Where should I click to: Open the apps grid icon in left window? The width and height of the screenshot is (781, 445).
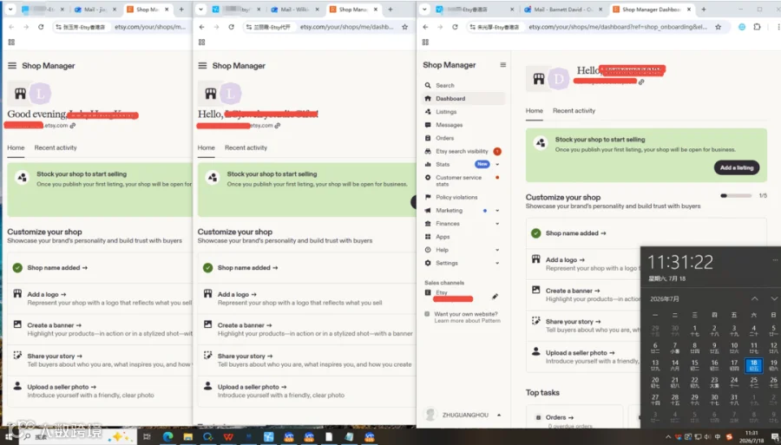(x=11, y=43)
